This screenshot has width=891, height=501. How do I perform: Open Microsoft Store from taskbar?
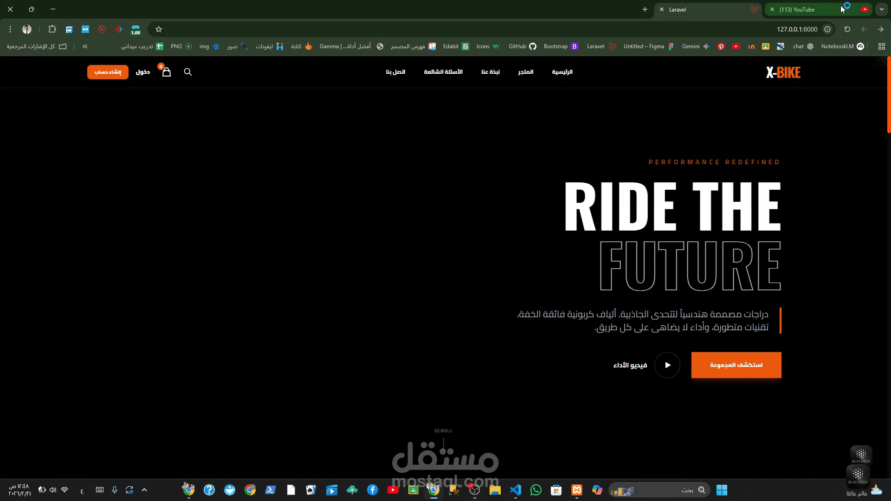556,490
